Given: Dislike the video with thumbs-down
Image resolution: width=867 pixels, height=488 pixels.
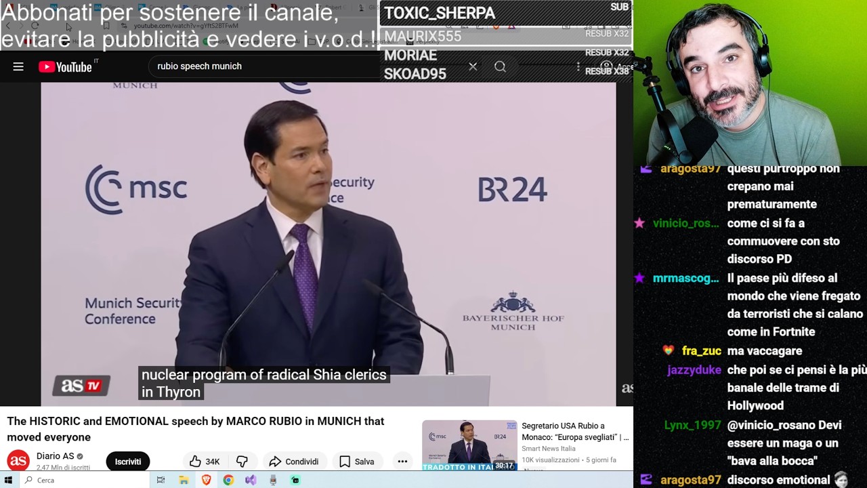Looking at the screenshot, I should [242, 462].
